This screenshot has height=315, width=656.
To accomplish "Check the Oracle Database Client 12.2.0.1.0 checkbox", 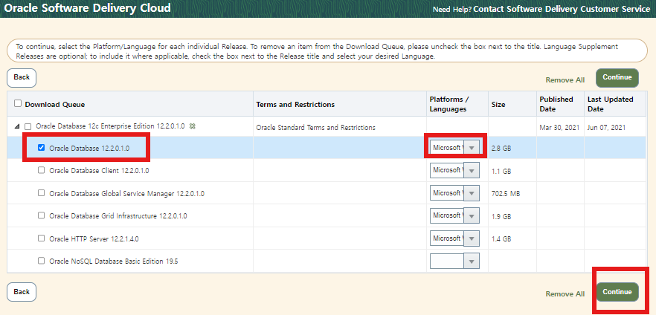I will 41,170.
